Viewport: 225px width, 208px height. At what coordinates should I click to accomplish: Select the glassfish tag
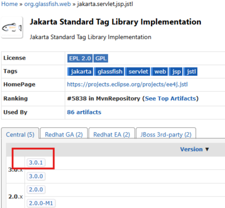tap(109, 72)
